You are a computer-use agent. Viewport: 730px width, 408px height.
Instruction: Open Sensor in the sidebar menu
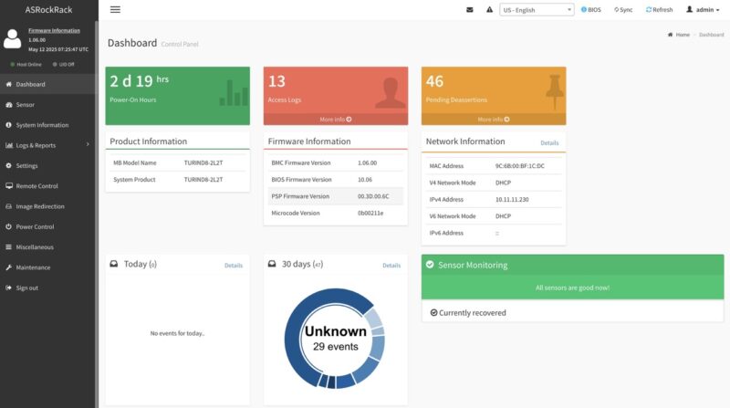coord(48,105)
